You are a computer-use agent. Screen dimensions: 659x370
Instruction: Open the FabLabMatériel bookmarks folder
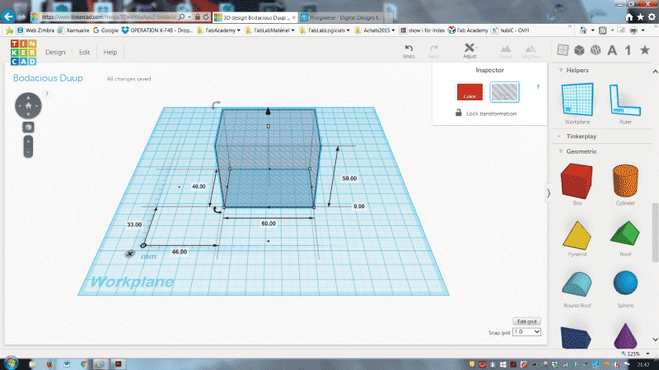pyautogui.click(x=269, y=30)
